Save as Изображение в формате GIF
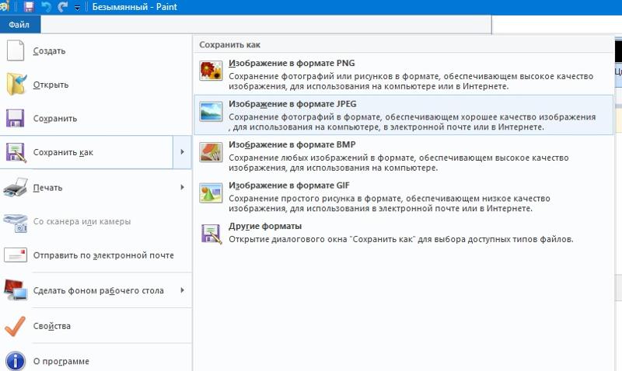622x371 pixels. (404, 196)
